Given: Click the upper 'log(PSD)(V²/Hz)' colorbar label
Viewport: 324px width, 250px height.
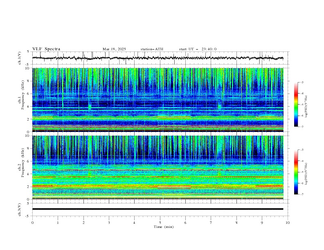Looking at the screenshot, I should point(306,107).
